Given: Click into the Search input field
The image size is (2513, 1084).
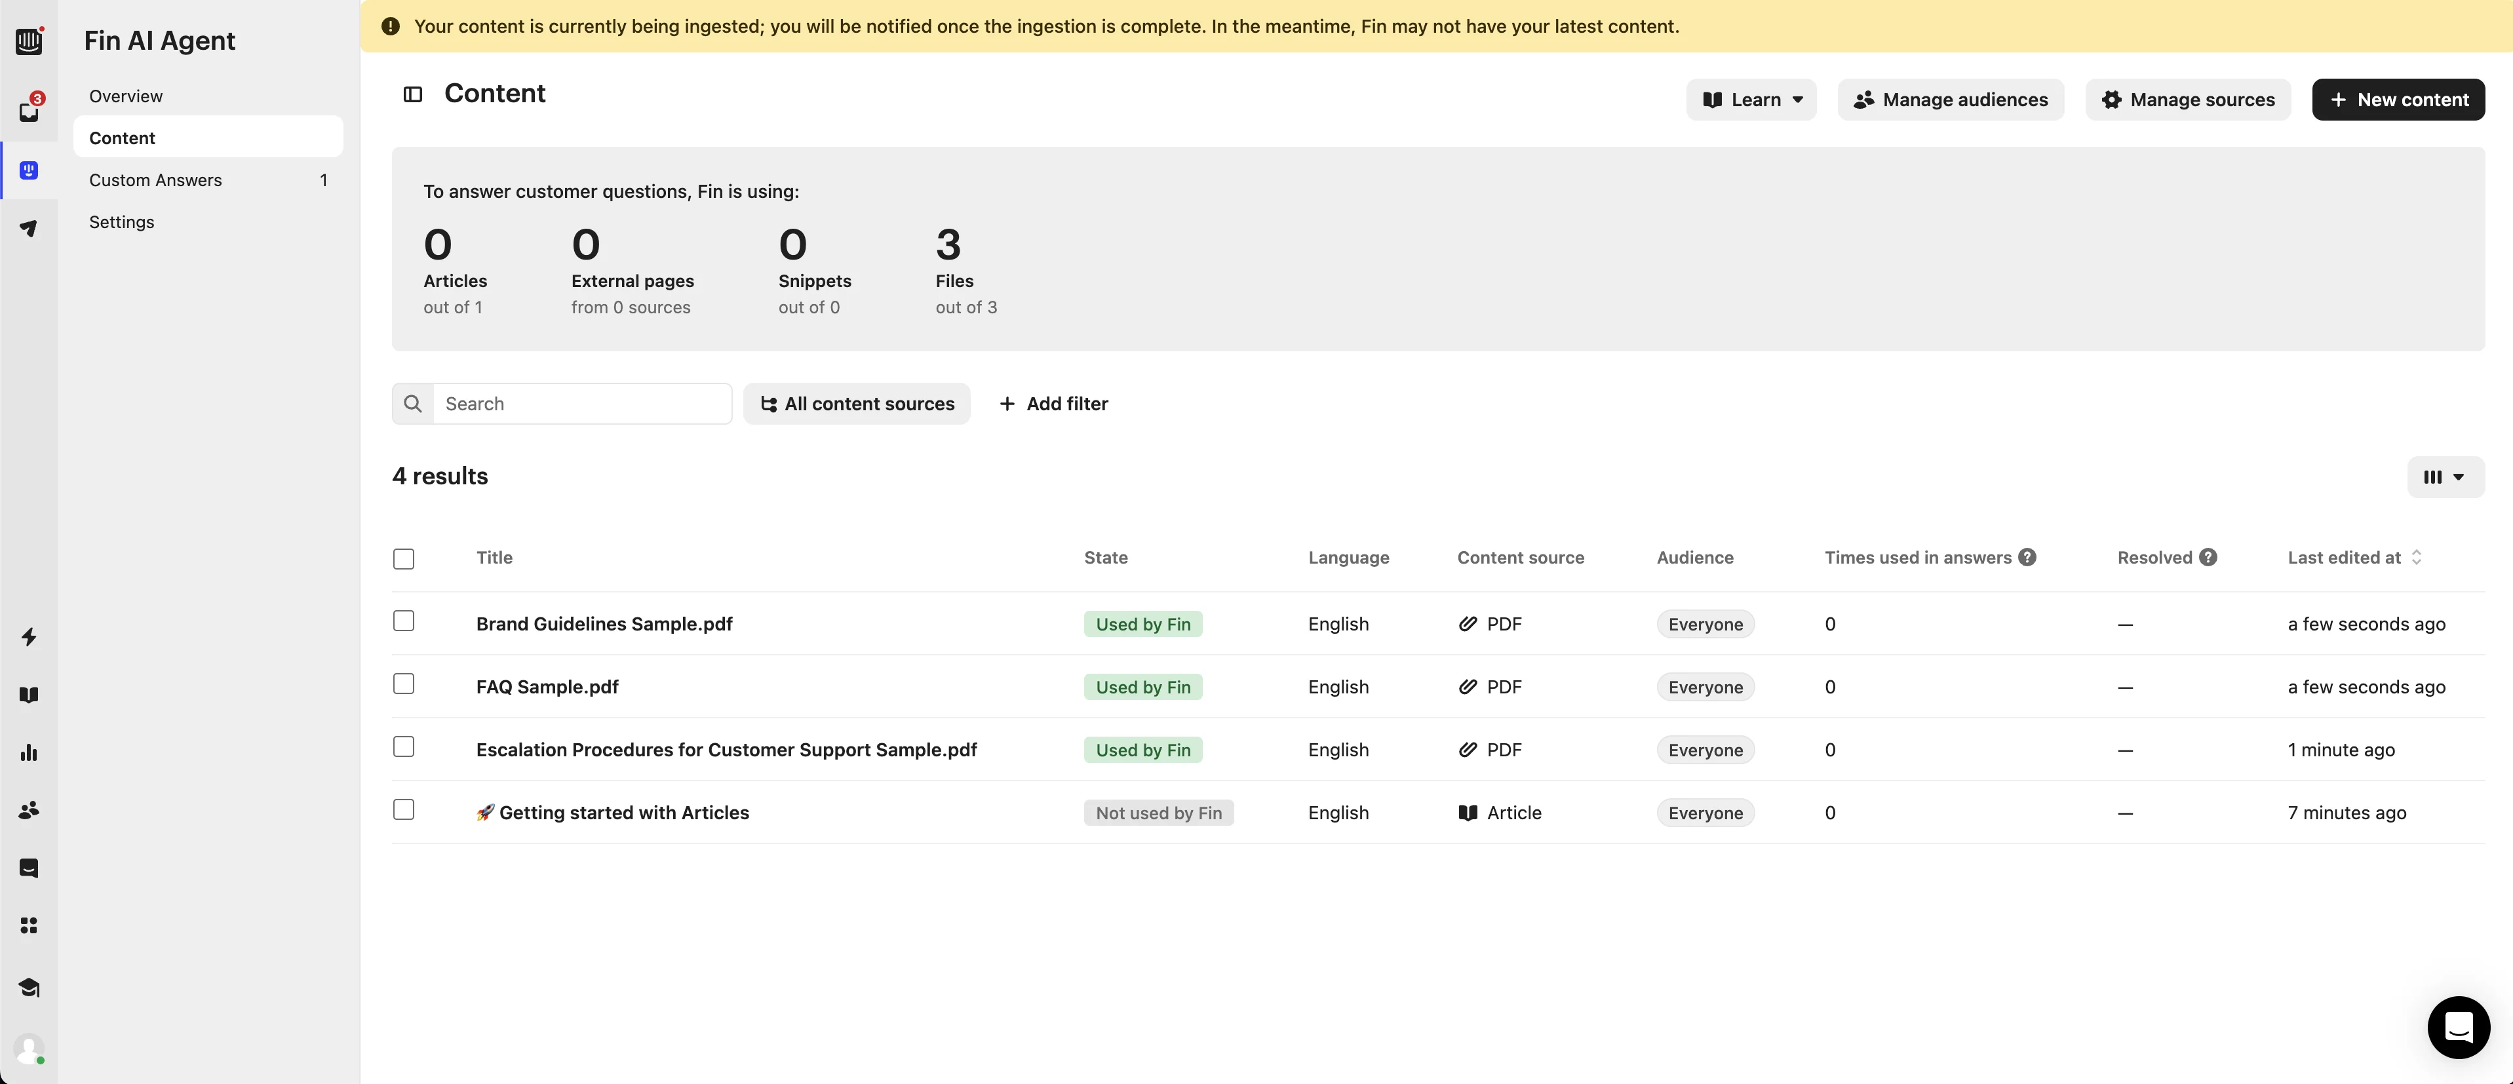Looking at the screenshot, I should point(581,404).
